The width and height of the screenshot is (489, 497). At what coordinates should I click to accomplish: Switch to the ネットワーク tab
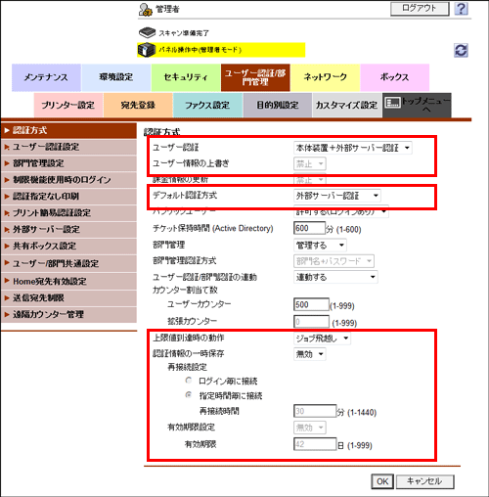click(325, 77)
